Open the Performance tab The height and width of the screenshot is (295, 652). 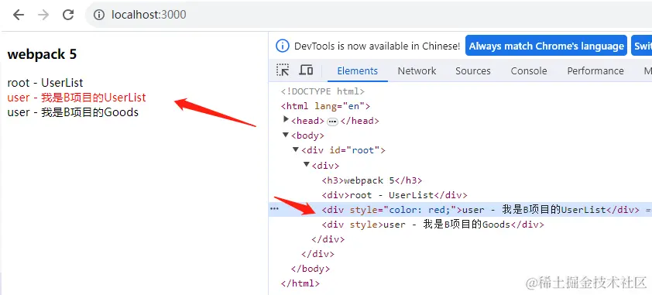tap(595, 71)
